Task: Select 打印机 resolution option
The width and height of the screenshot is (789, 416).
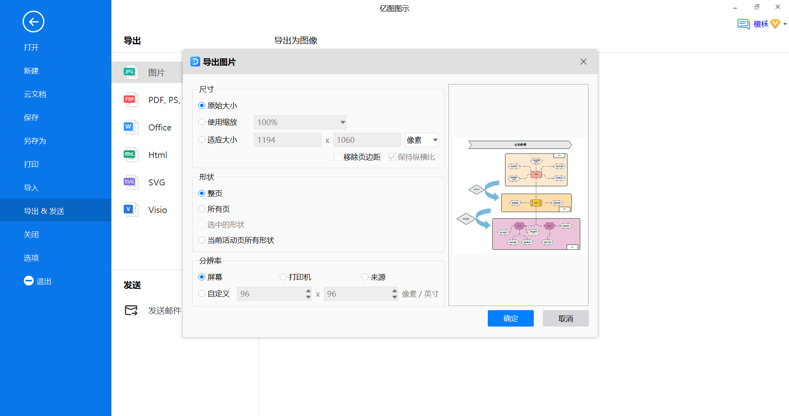Action: point(283,277)
